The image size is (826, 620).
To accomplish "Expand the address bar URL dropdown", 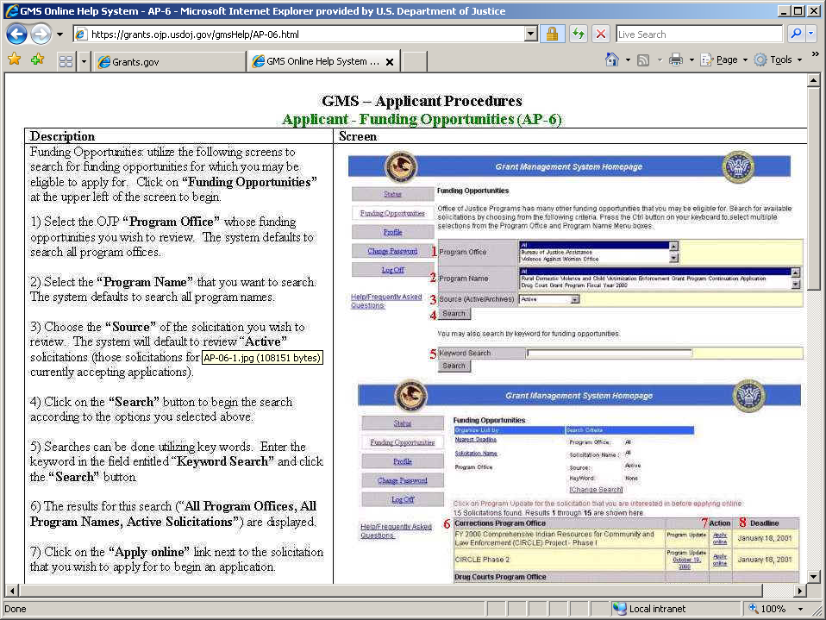I will click(x=531, y=34).
